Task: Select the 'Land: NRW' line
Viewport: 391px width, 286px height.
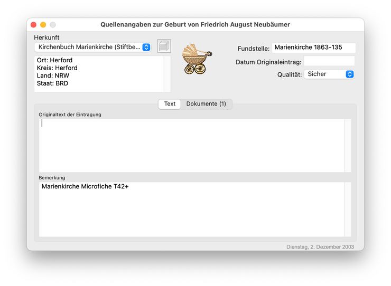Action: coord(53,76)
